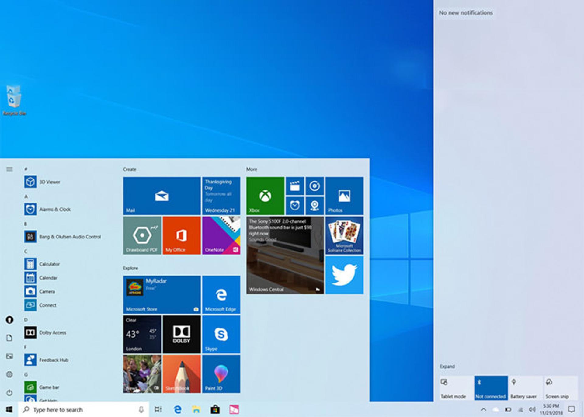Open the user account button in Start
Viewport: 584px width, 417px height.
[x=9, y=320]
